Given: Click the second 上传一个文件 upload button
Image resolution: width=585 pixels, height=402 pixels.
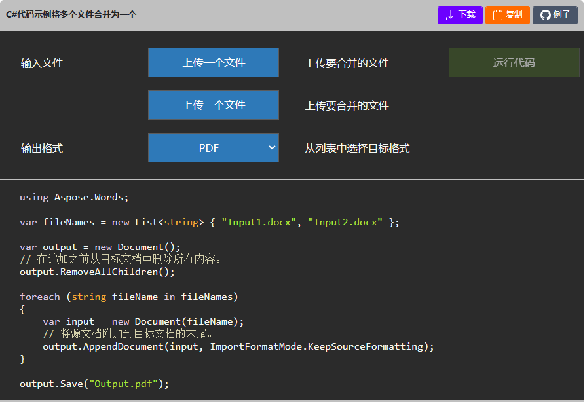Looking at the screenshot, I should 214,105.
